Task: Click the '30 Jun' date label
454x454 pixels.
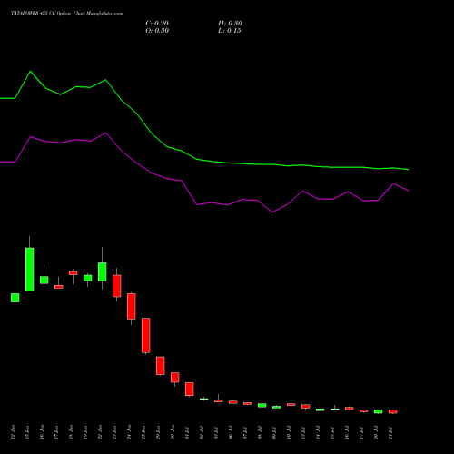Action: 173,432
